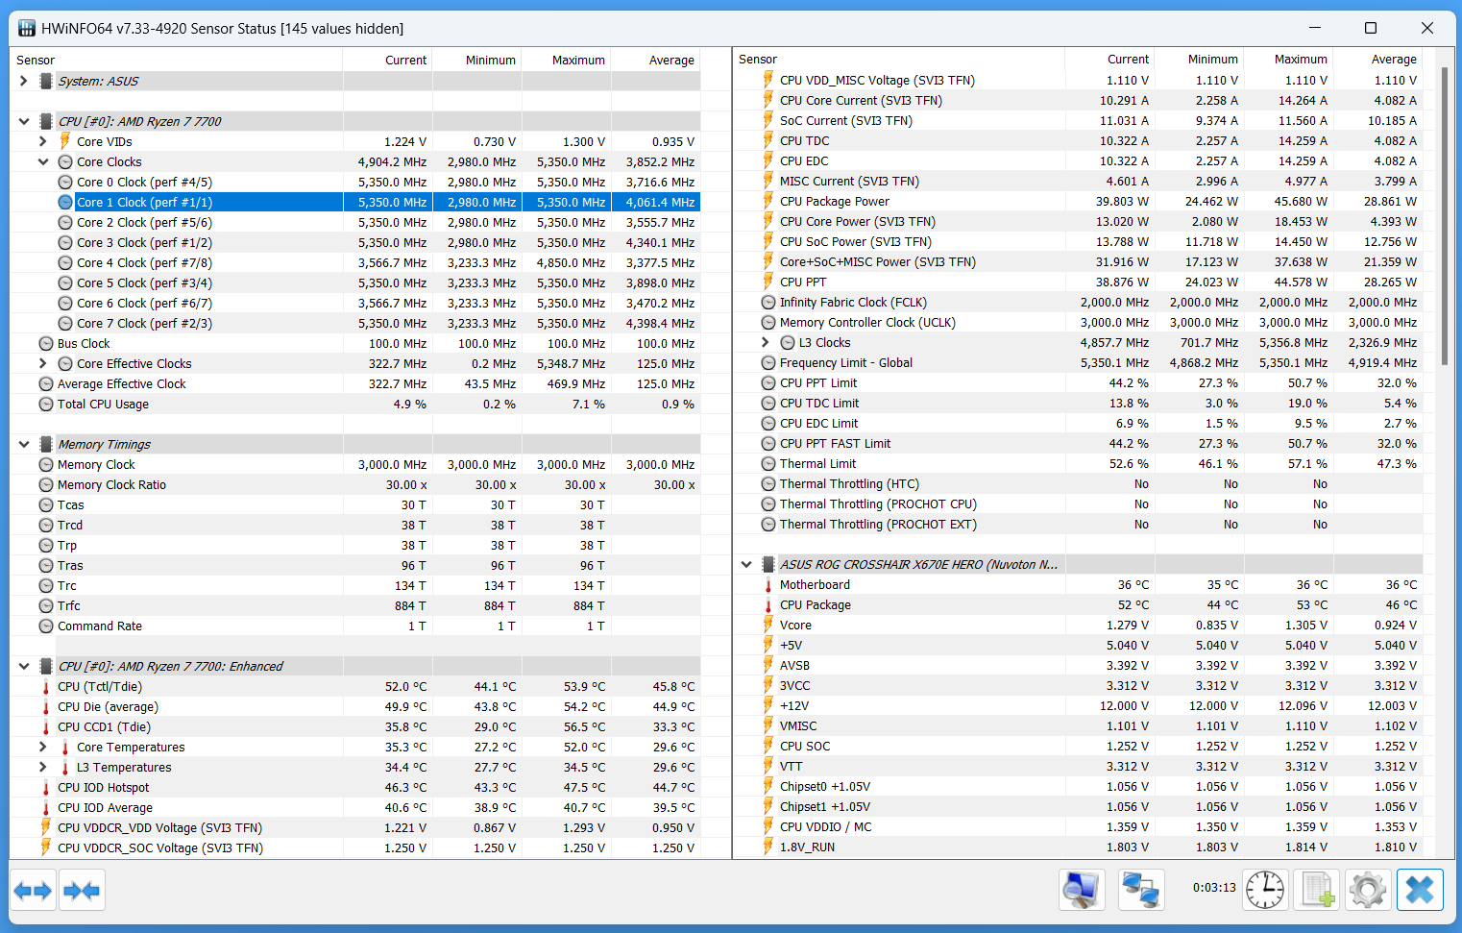Click the thermometer icon beside CPU IOD Hotspot
1462x933 pixels.
point(46,787)
